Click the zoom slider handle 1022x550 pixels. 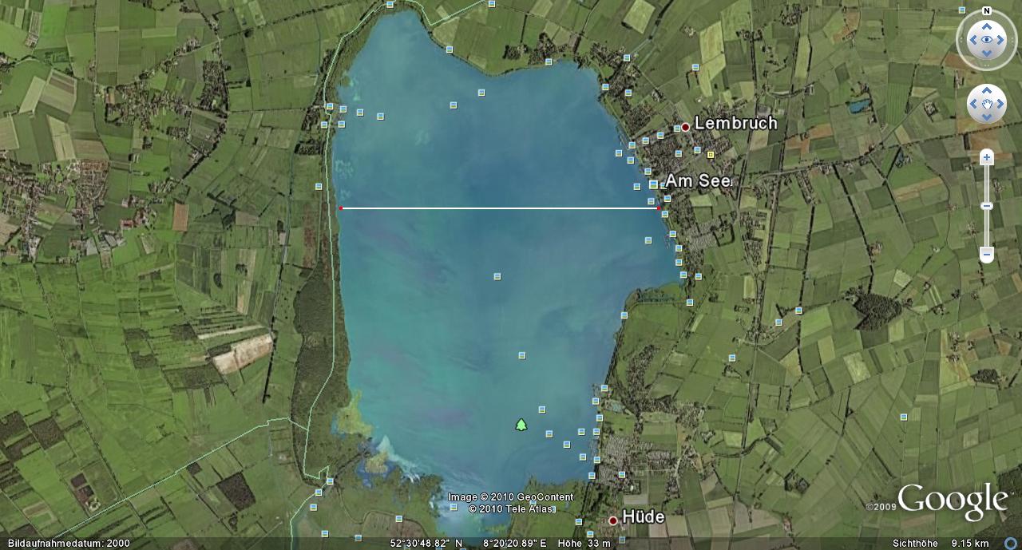(x=987, y=206)
